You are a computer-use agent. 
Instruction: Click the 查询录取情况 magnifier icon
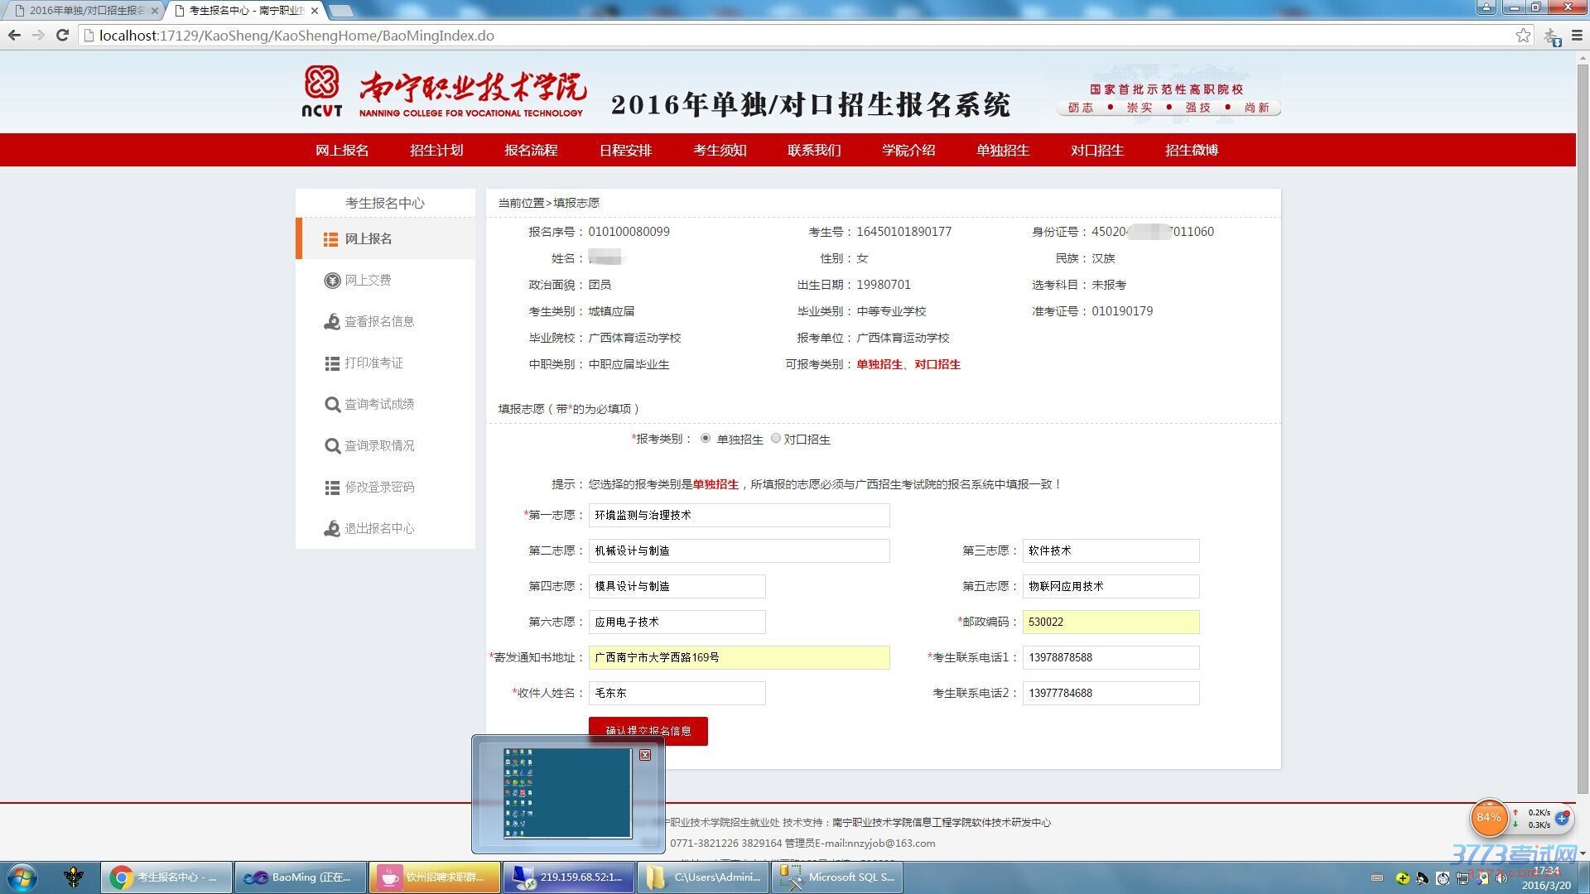point(332,446)
